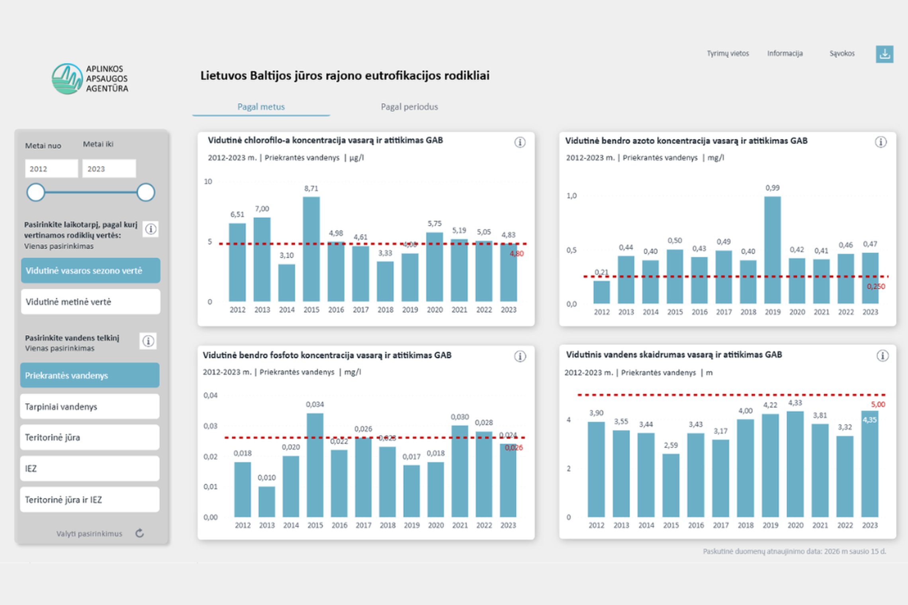Click the refresh icon next to Valyti pasirinkimus
Viewport: 908px width, 605px height.
tap(139, 533)
